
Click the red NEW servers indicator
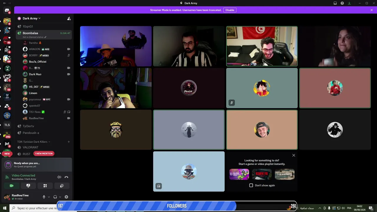click(7, 153)
